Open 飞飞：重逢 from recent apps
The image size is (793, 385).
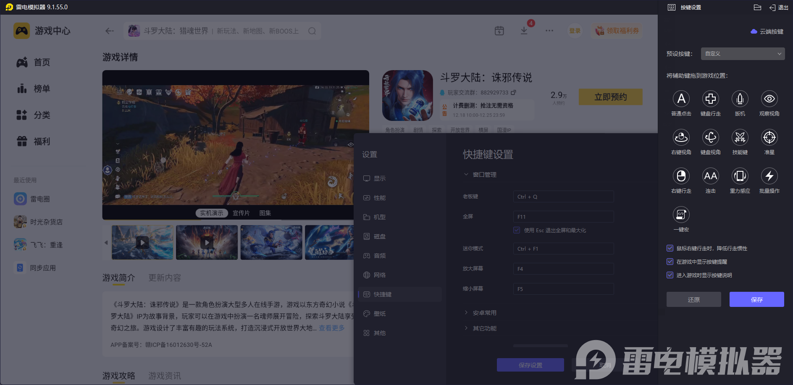(x=38, y=244)
